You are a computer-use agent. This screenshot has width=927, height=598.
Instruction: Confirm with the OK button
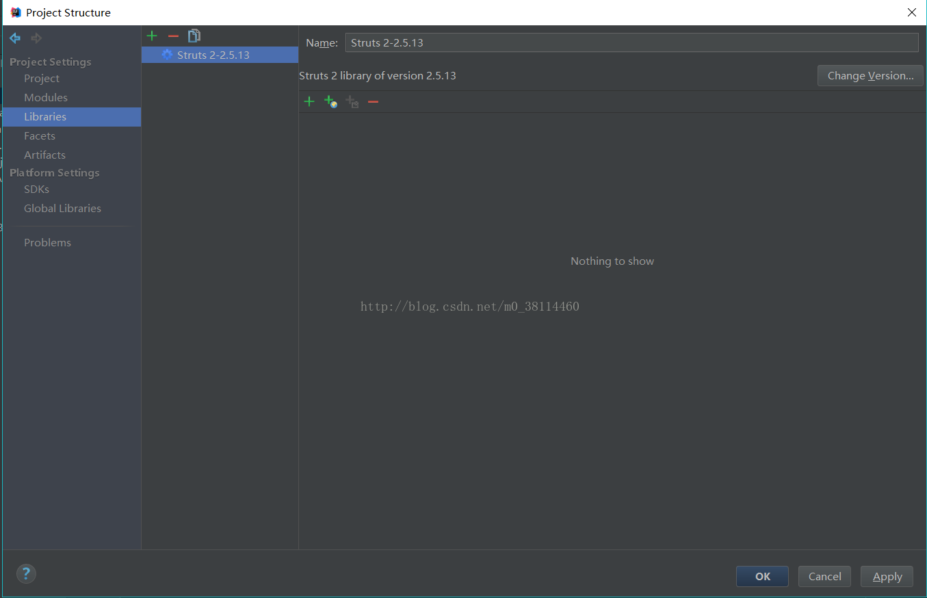click(x=762, y=576)
